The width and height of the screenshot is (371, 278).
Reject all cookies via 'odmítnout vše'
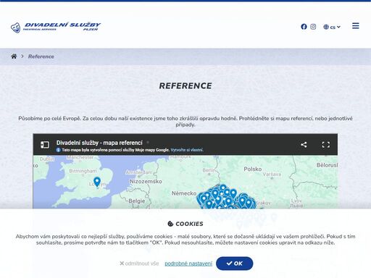pos(139,264)
